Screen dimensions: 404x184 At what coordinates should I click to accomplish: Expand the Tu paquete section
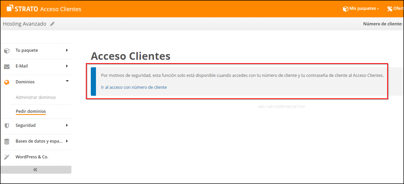tap(67, 50)
